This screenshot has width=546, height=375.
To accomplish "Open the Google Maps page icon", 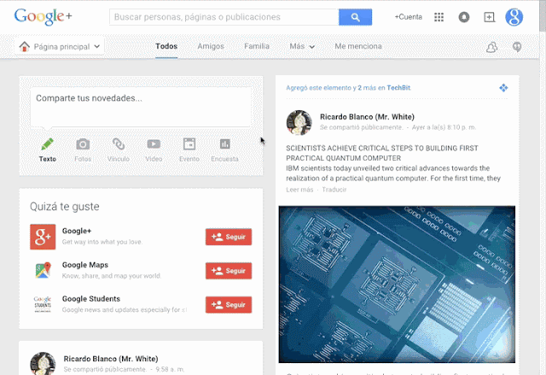I will [43, 271].
